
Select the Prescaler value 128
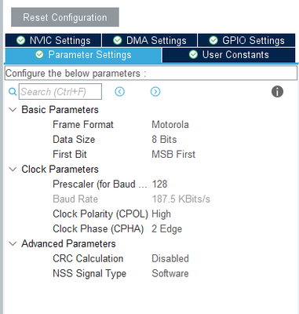pos(159,184)
